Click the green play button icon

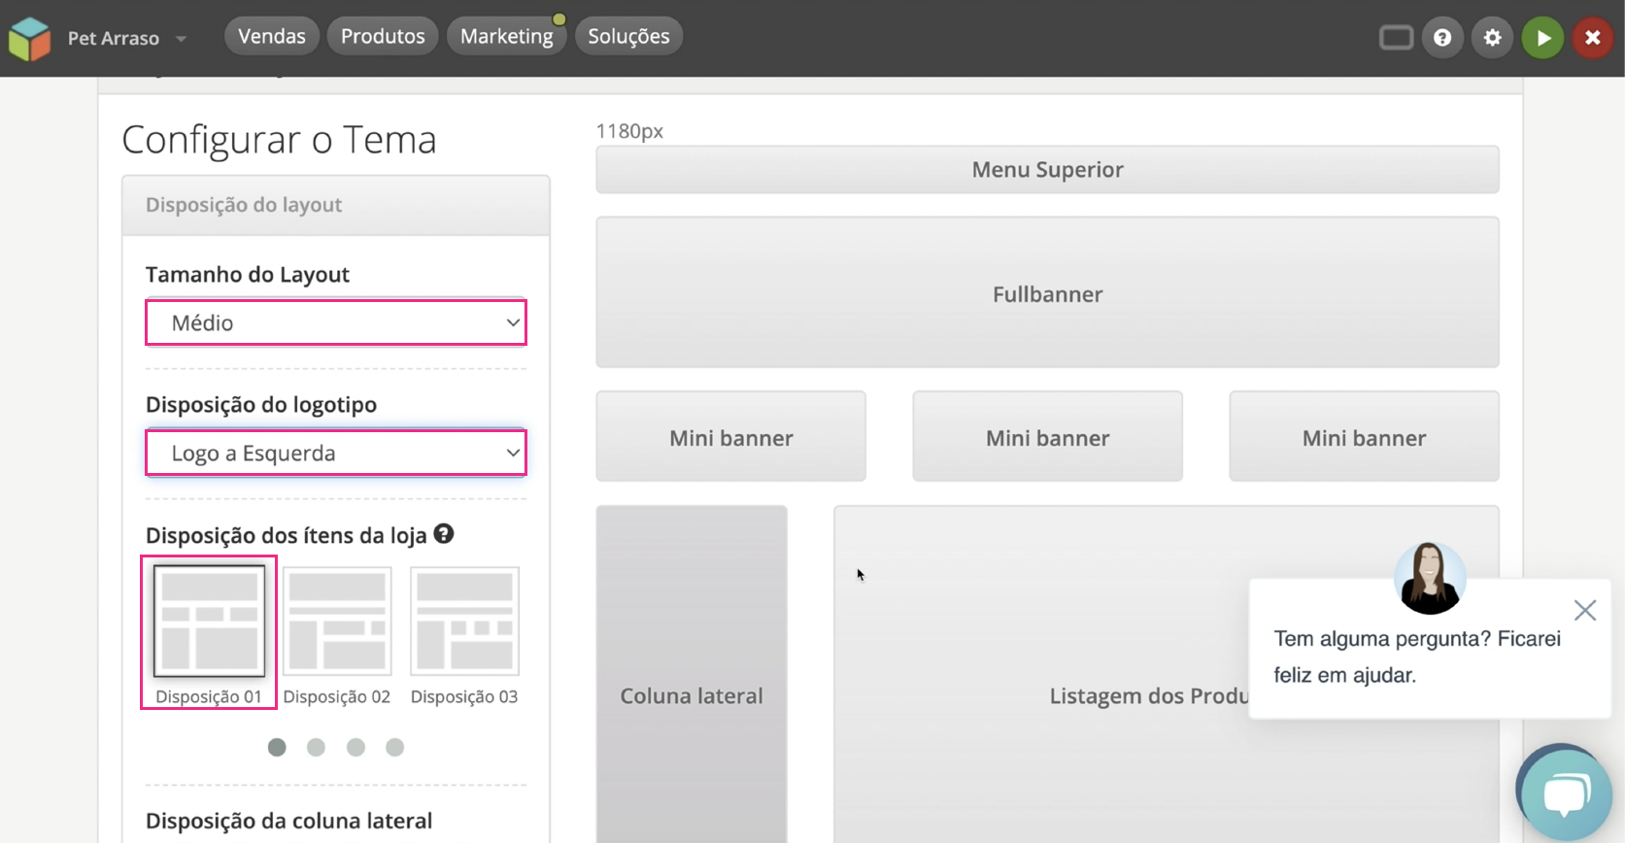[1542, 38]
